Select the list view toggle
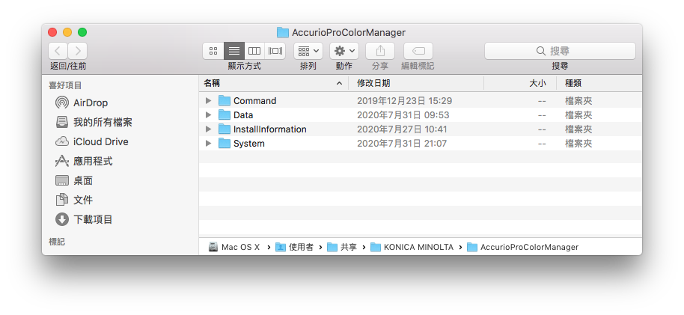Screen dimensions: 684x315 234,51
